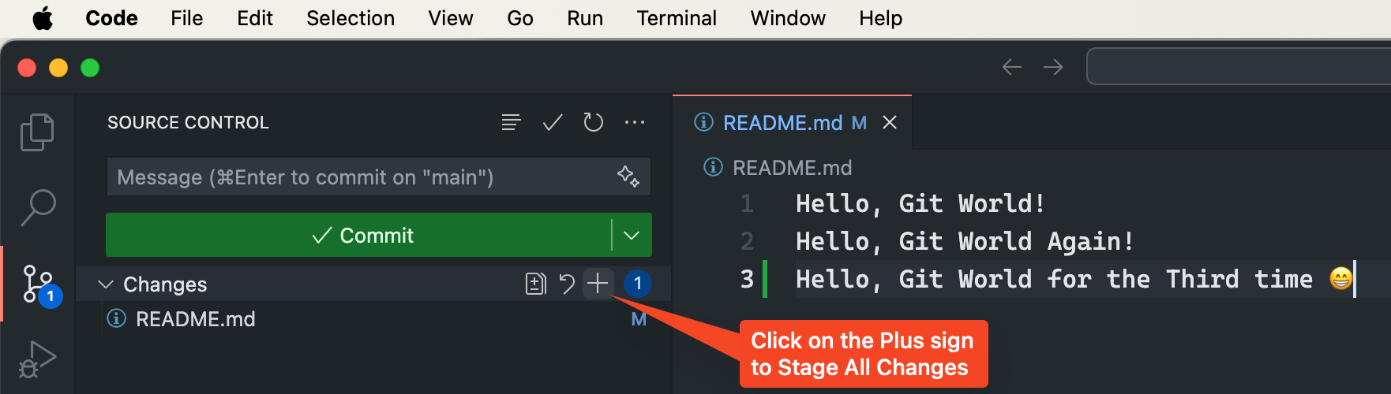This screenshot has height=394, width=1391.
Task: Open the Terminal menu
Action: 677,18
